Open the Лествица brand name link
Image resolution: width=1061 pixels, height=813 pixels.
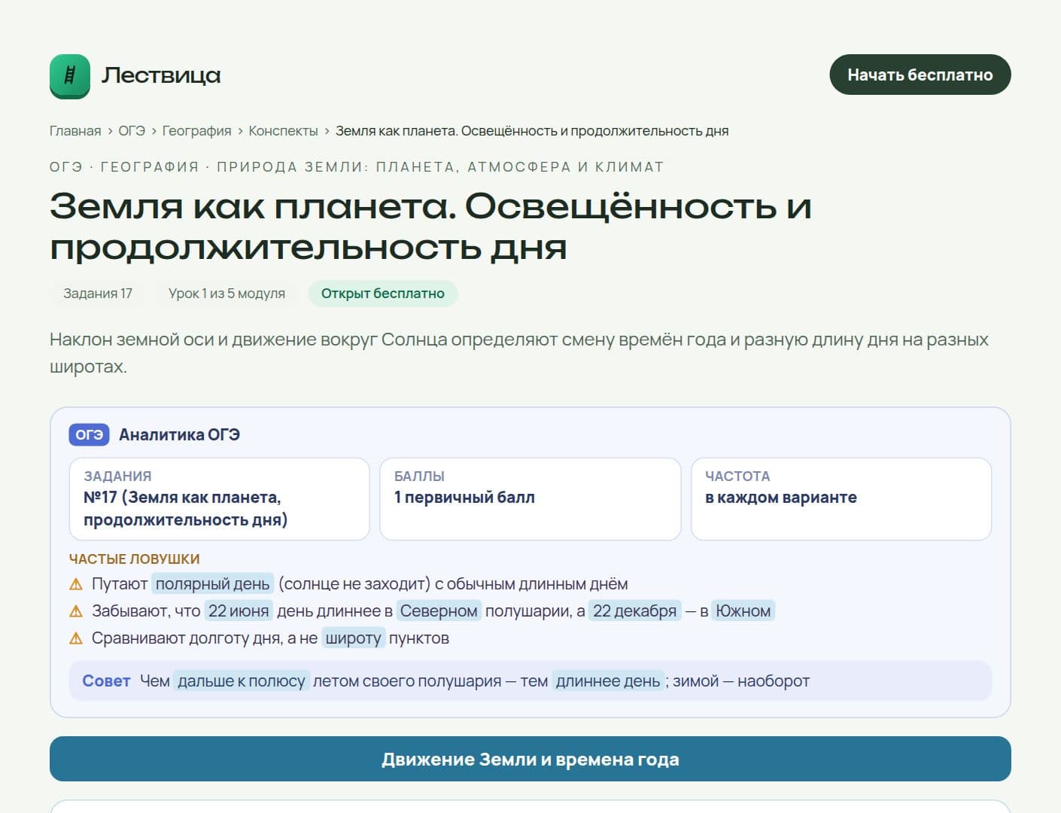click(x=161, y=75)
